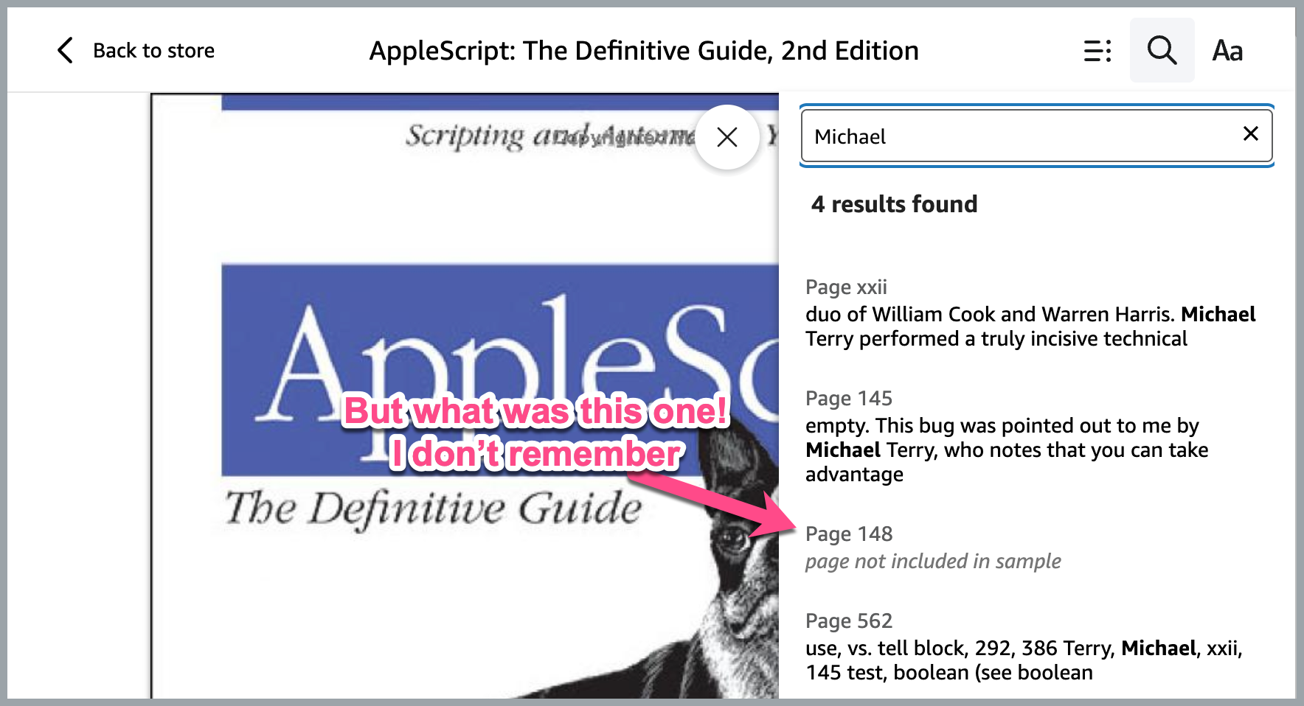Click the back arrow chevron icon

65,50
